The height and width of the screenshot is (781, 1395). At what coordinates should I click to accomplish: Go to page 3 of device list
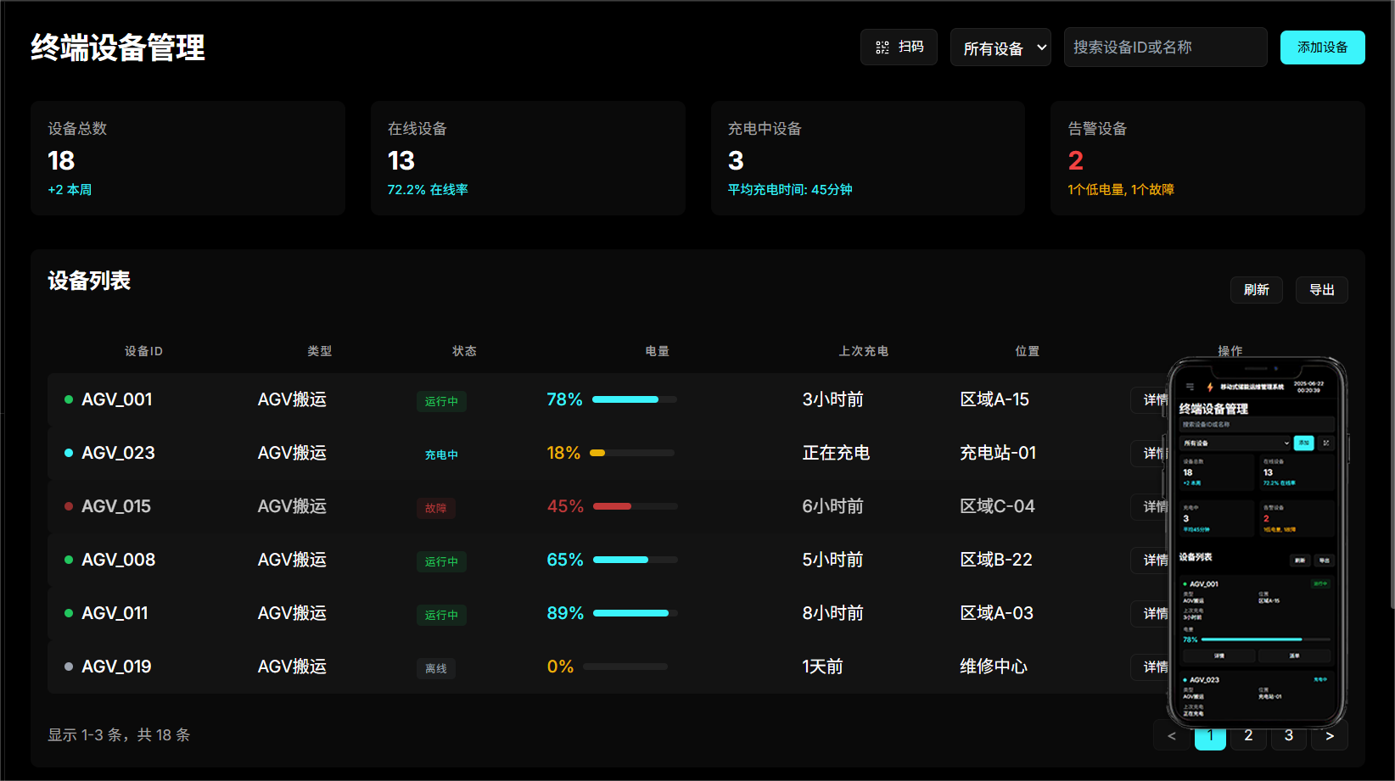click(1288, 735)
